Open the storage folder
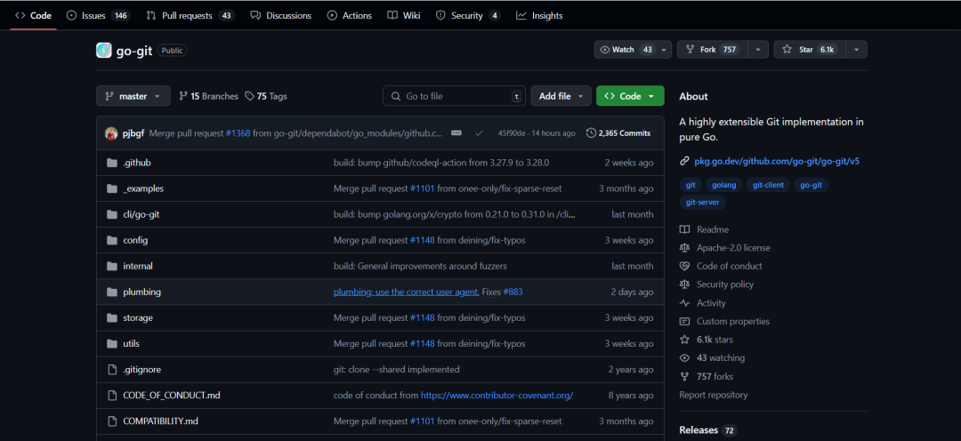The width and height of the screenshot is (961, 441). [x=138, y=318]
